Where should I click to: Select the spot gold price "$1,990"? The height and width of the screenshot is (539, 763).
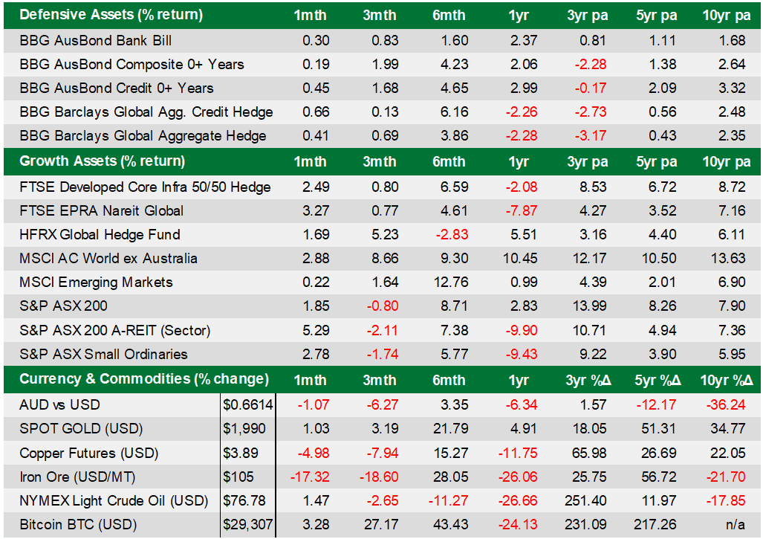click(244, 429)
